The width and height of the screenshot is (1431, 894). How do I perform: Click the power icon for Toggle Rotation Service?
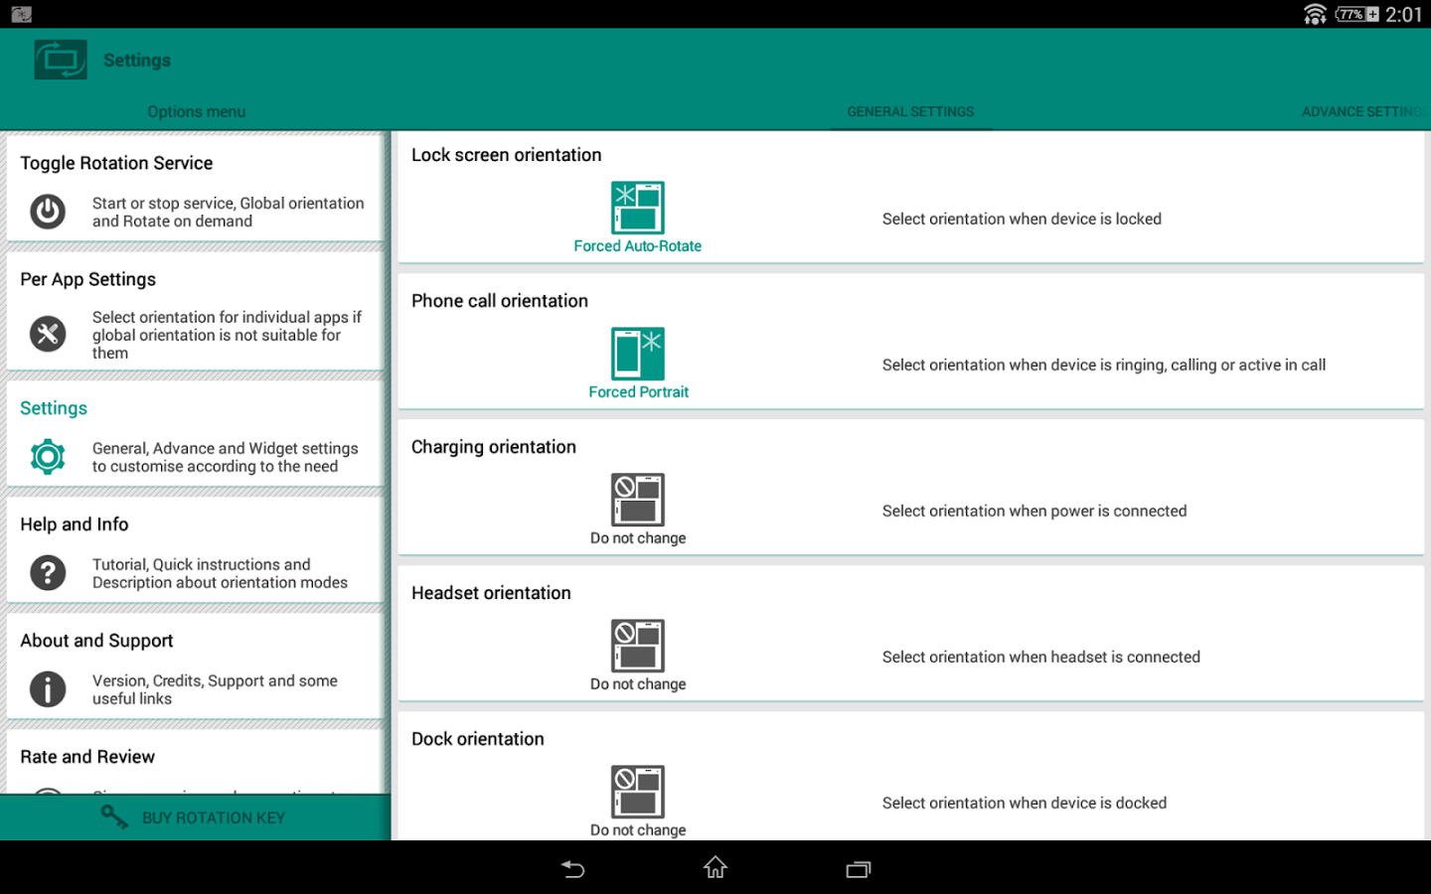pyautogui.click(x=48, y=212)
